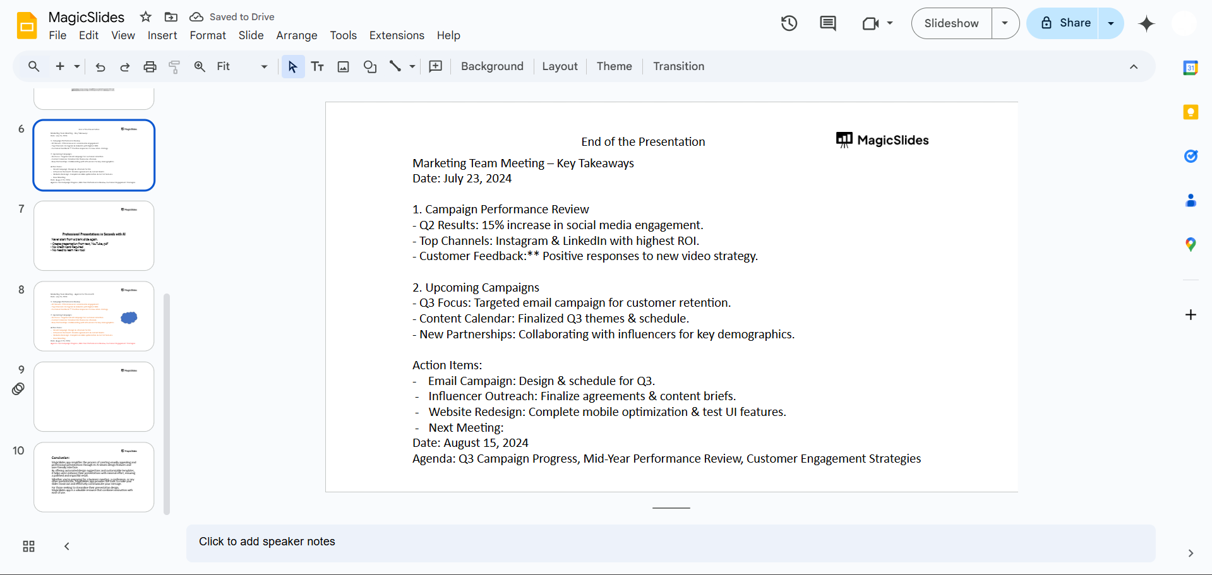Image resolution: width=1212 pixels, height=575 pixels.
Task: Open the Insert menu
Action: click(x=162, y=35)
